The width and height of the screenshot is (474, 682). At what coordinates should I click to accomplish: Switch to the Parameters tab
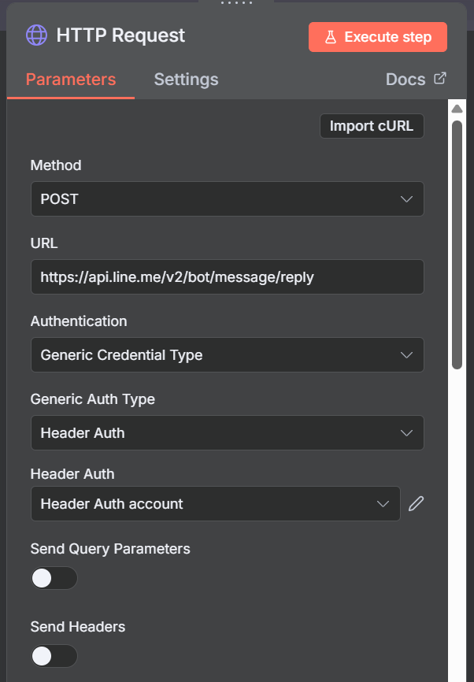coord(71,80)
